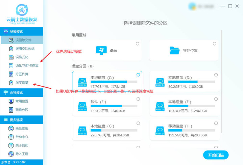This screenshot has height=165, width=243.
Task: Open 联系客服 support link
Action: pos(22,128)
